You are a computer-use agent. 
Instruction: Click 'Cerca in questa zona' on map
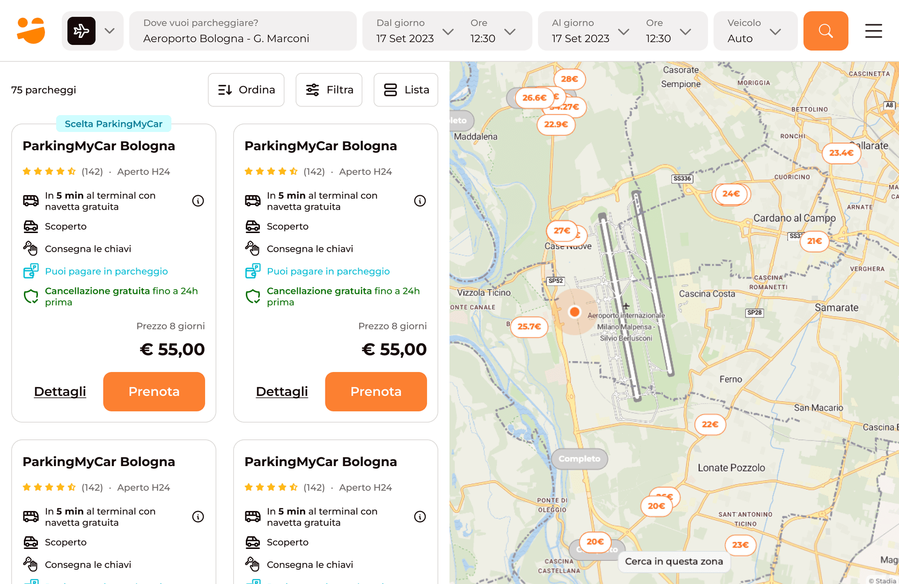pos(674,562)
